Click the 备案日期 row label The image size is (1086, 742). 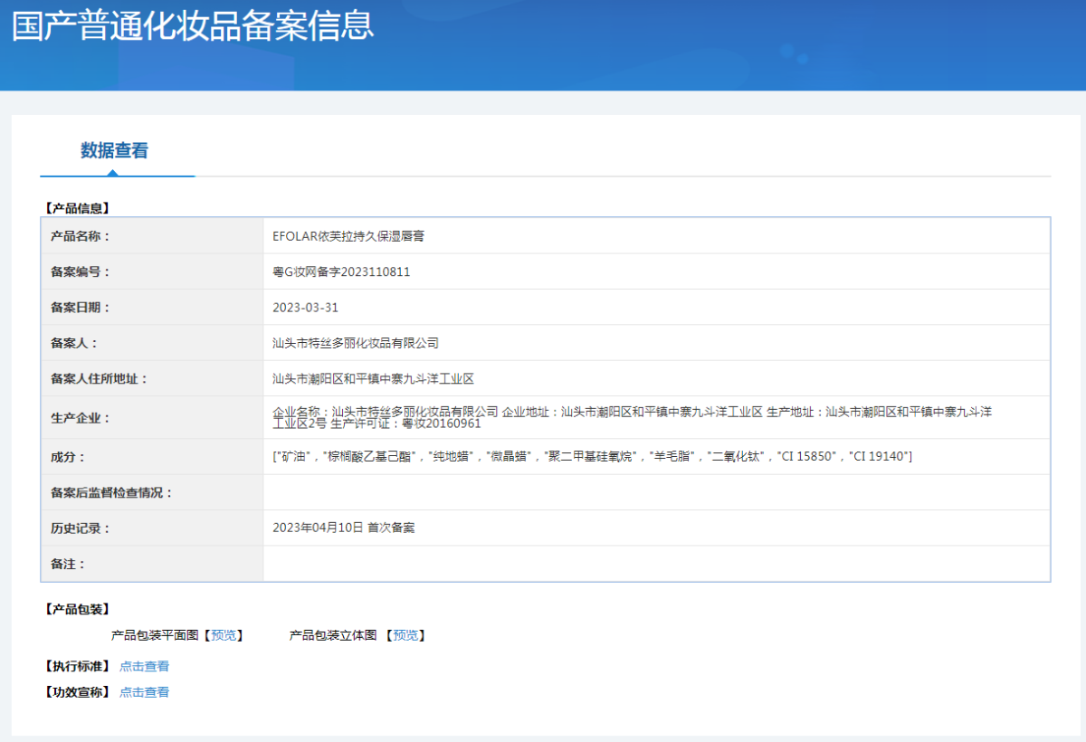(x=80, y=308)
